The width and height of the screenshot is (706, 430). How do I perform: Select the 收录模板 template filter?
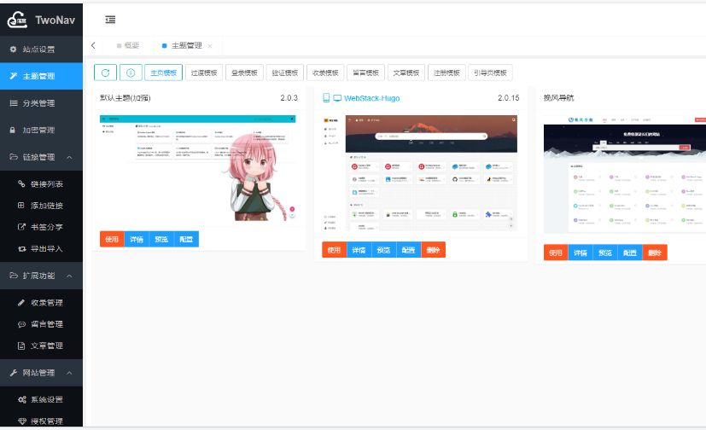[x=325, y=73]
